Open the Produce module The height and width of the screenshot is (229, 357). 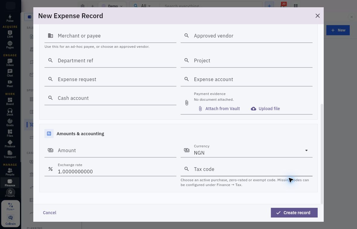click(10, 144)
